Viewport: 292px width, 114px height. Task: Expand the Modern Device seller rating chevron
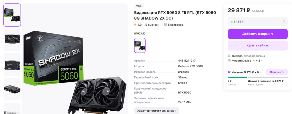pos(262,61)
